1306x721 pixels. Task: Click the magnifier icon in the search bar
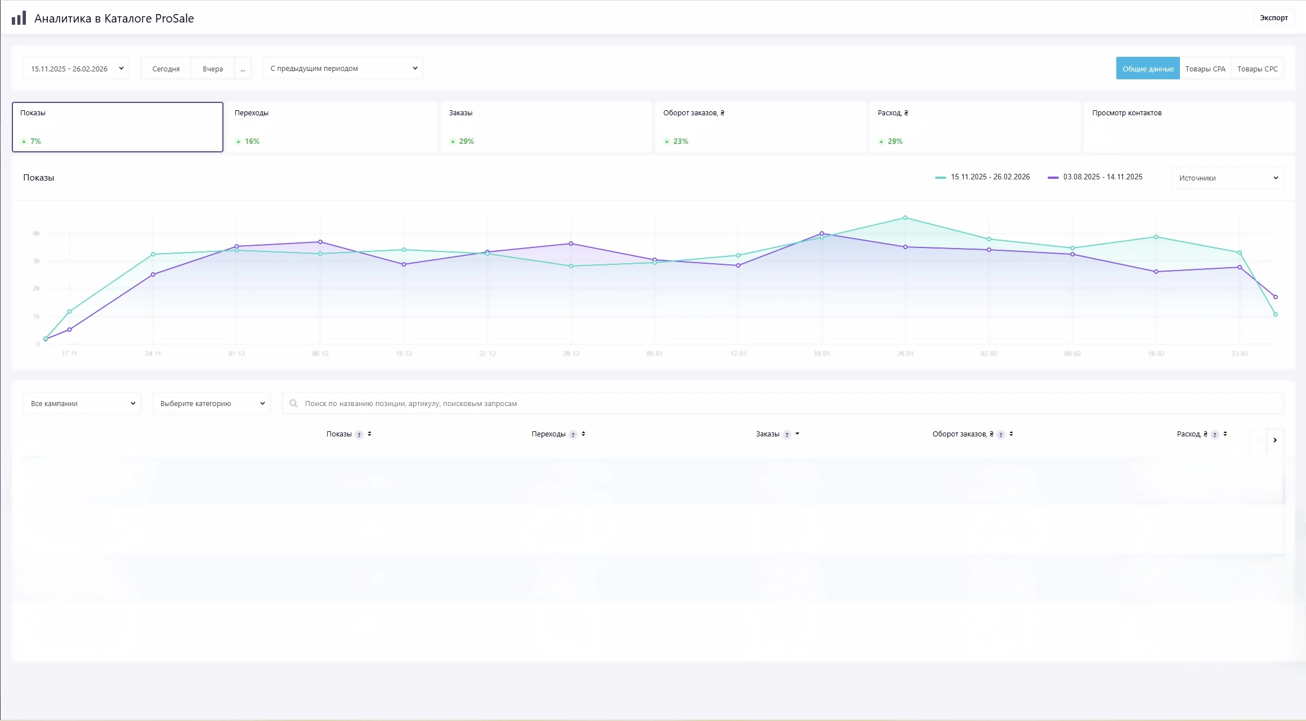(x=294, y=403)
